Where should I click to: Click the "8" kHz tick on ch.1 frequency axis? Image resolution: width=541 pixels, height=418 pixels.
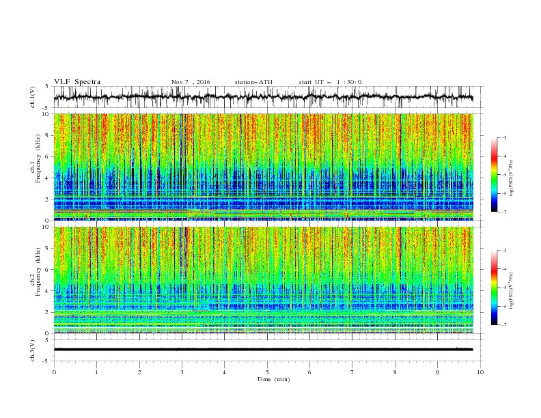click(48, 135)
